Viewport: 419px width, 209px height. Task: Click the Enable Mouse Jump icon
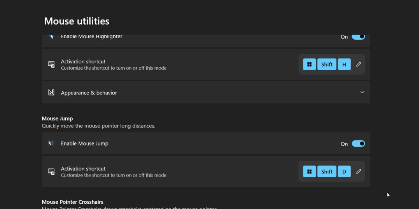pyautogui.click(x=51, y=143)
